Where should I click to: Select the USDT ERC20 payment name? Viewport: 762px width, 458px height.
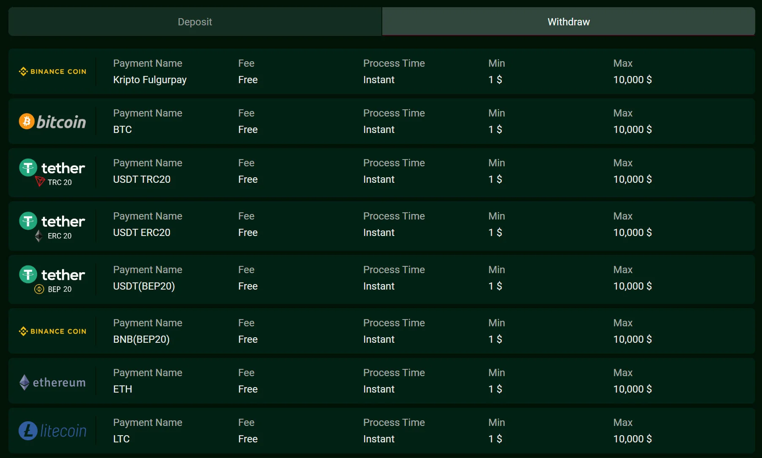(x=142, y=233)
